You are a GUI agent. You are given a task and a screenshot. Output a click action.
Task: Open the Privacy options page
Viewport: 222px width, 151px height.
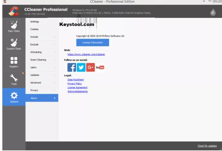pos(42,90)
